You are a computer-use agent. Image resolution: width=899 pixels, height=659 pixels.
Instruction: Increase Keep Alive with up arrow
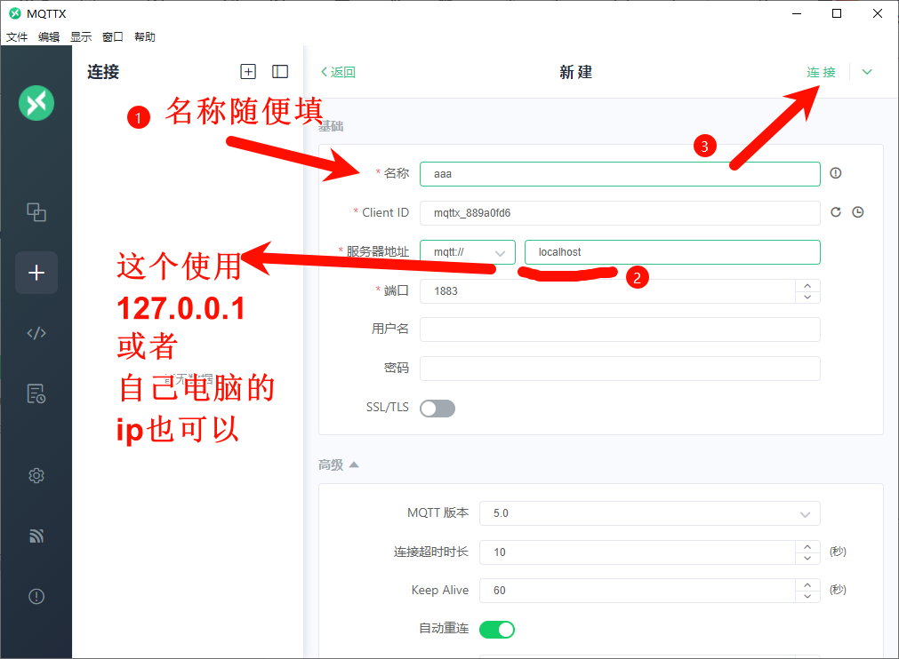[807, 584]
